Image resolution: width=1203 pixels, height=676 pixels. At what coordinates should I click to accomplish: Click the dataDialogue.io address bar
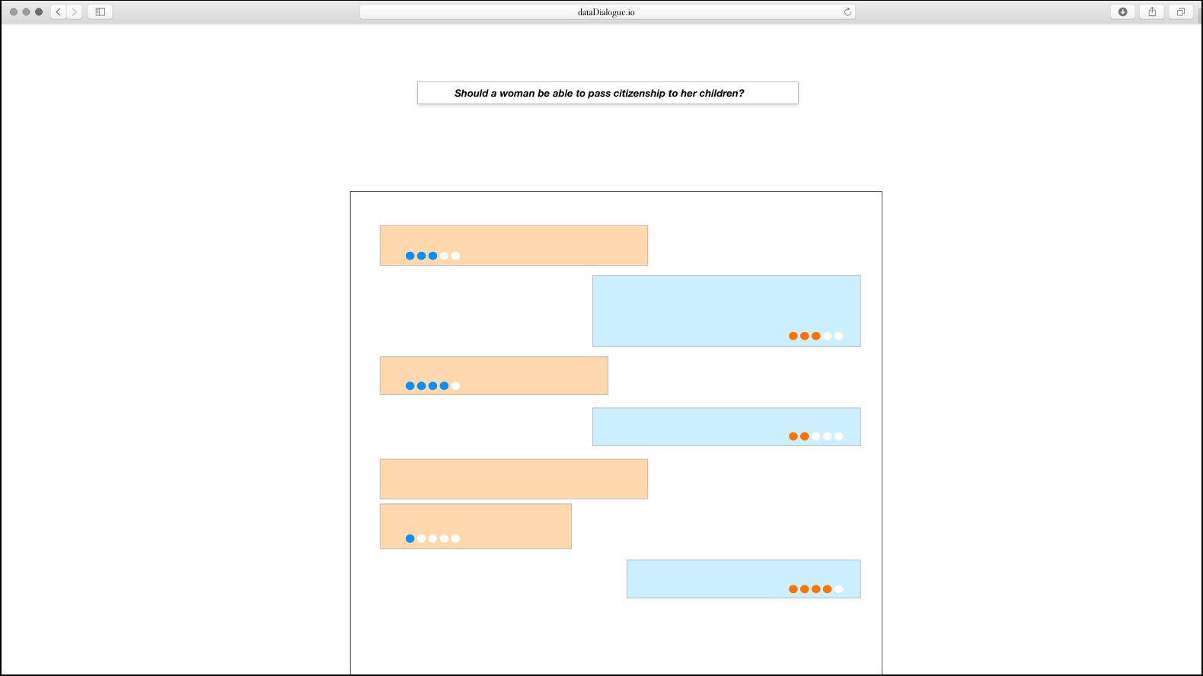click(606, 12)
